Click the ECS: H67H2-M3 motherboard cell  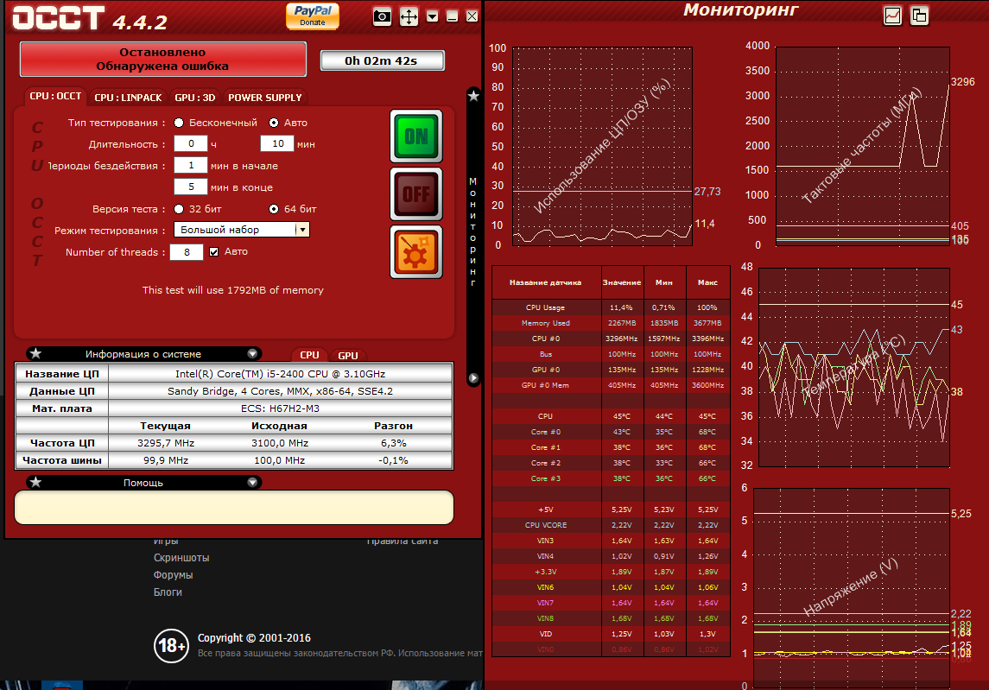click(x=280, y=408)
